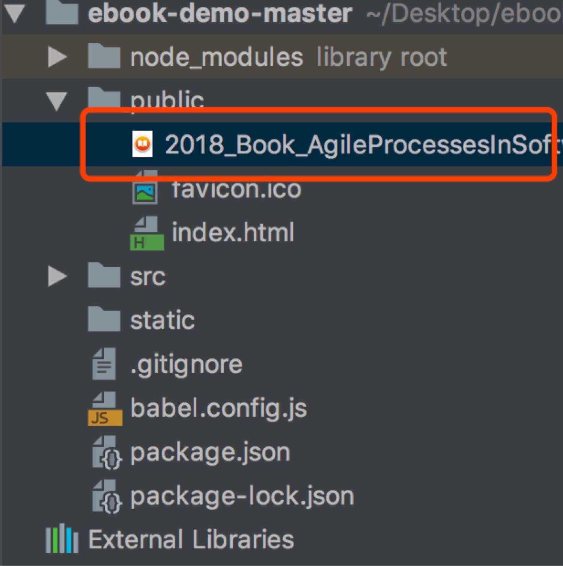Collapse the ebook-demo-master project root arrow
This screenshot has width=563, height=566.
(14, 14)
